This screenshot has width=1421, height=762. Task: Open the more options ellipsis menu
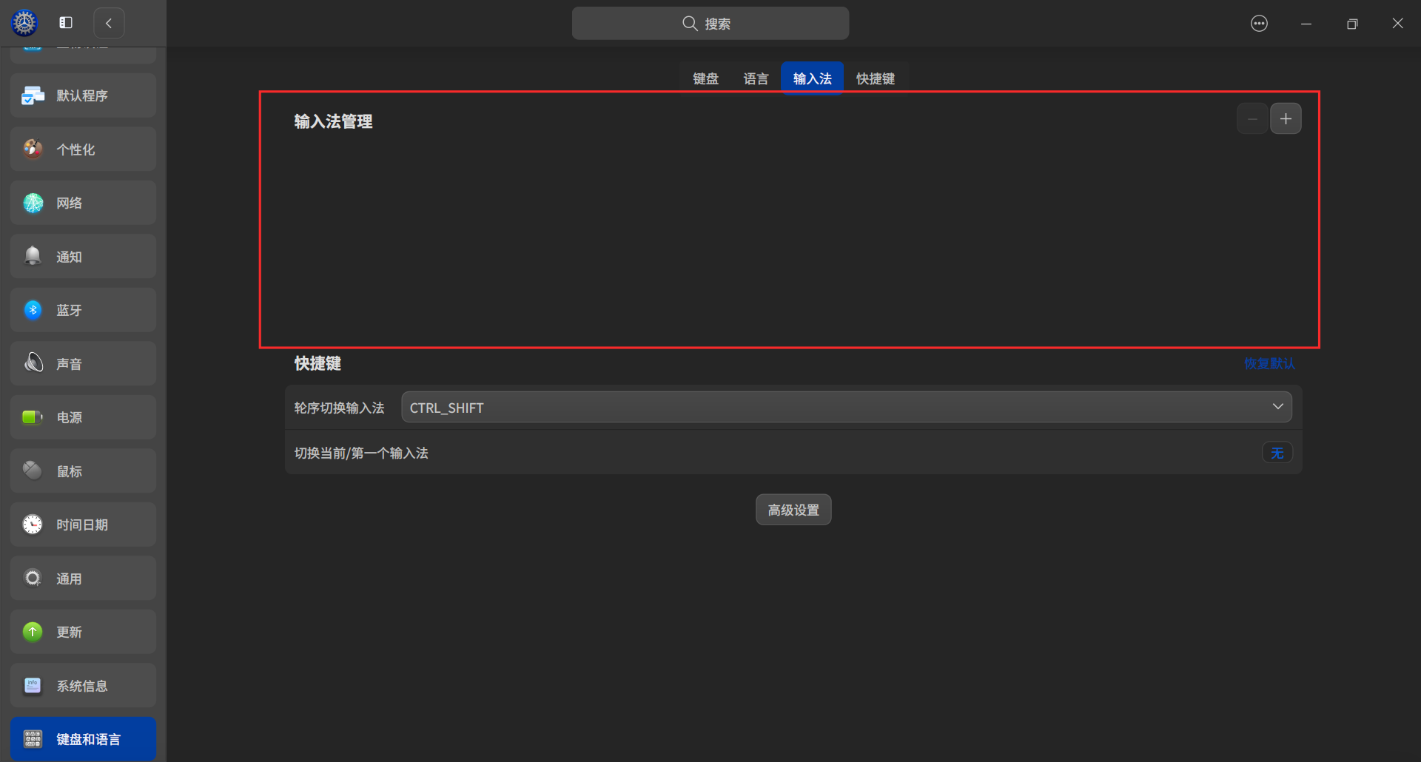pos(1259,23)
